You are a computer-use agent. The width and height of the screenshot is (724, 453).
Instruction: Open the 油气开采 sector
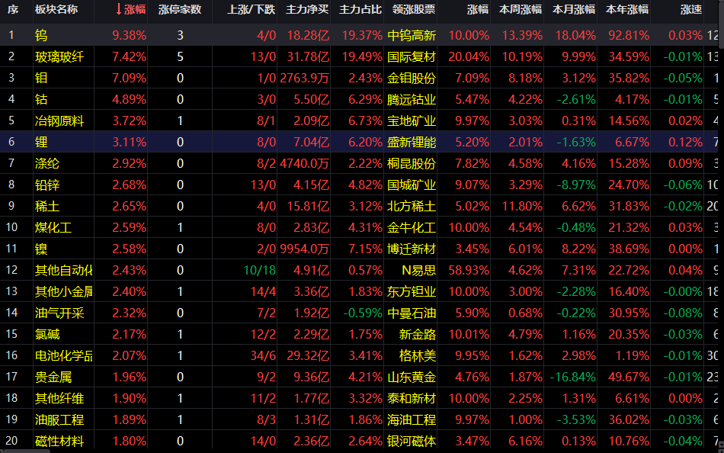tap(59, 313)
